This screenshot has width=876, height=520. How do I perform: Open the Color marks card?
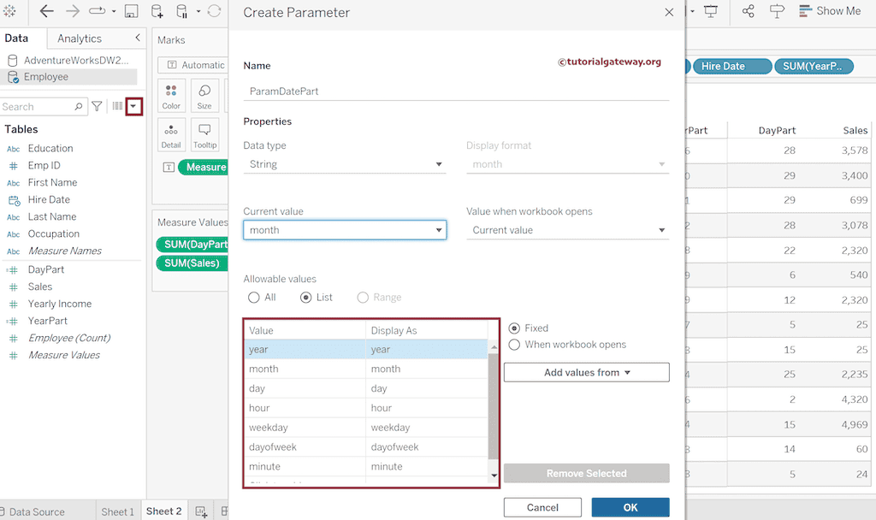tap(171, 96)
